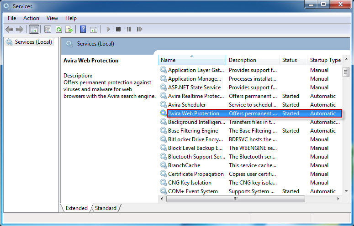Click the Pause Service icon
The image size is (354, 226).
click(129, 29)
